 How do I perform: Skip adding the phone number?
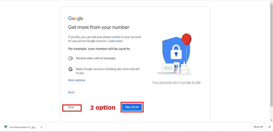point(71,107)
